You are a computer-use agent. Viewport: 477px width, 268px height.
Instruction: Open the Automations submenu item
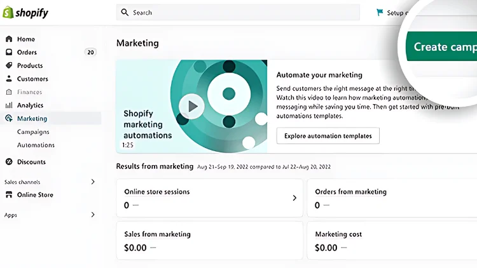tap(36, 145)
